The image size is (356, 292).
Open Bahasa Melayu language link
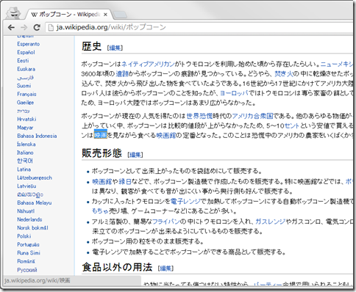click(35, 202)
